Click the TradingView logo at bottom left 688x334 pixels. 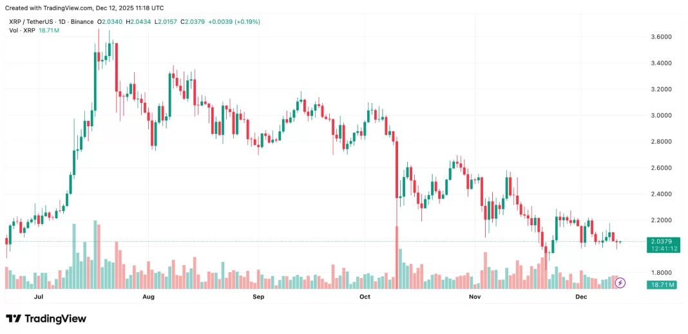[46, 319]
